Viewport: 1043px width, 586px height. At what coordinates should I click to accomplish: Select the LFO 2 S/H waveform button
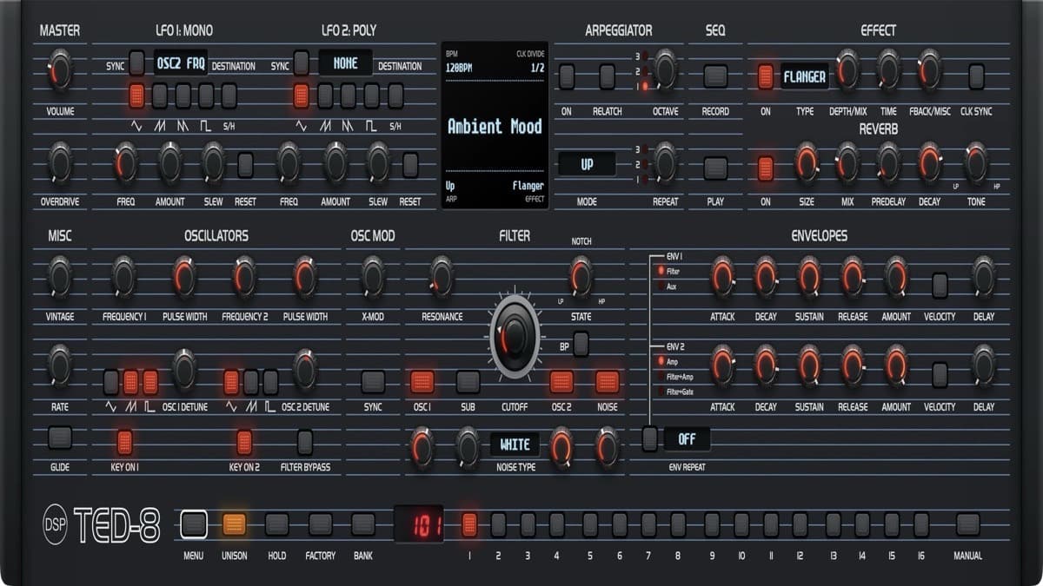[395, 95]
